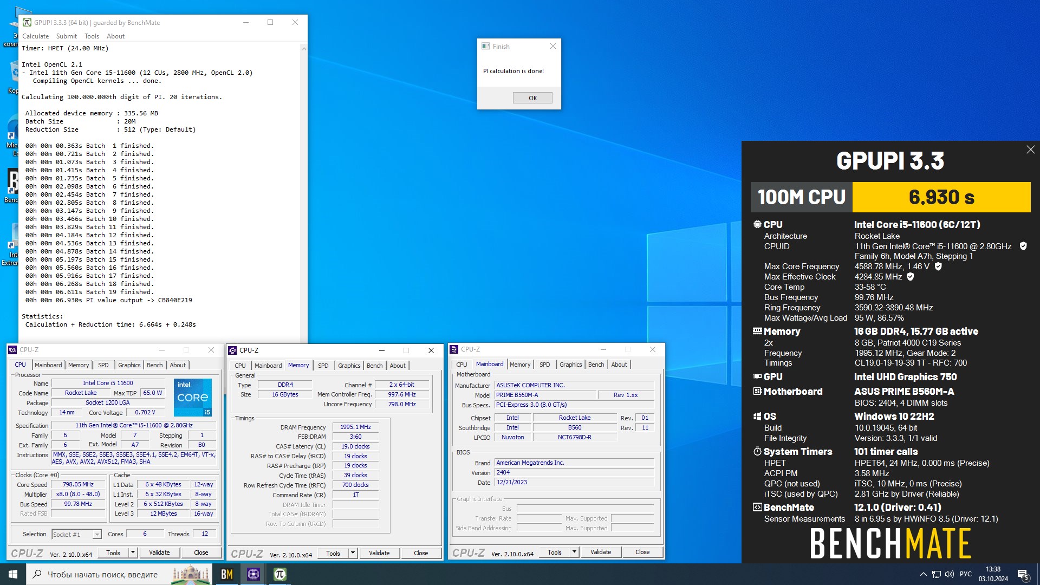Image resolution: width=1040 pixels, height=585 pixels.
Task: Switch input language РУС indicator
Action: click(966, 574)
